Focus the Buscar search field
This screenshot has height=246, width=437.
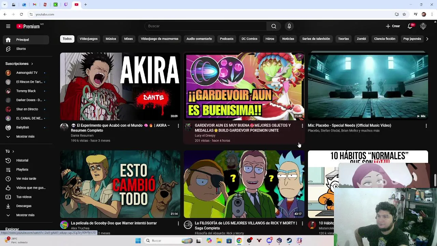pyautogui.click(x=206, y=26)
